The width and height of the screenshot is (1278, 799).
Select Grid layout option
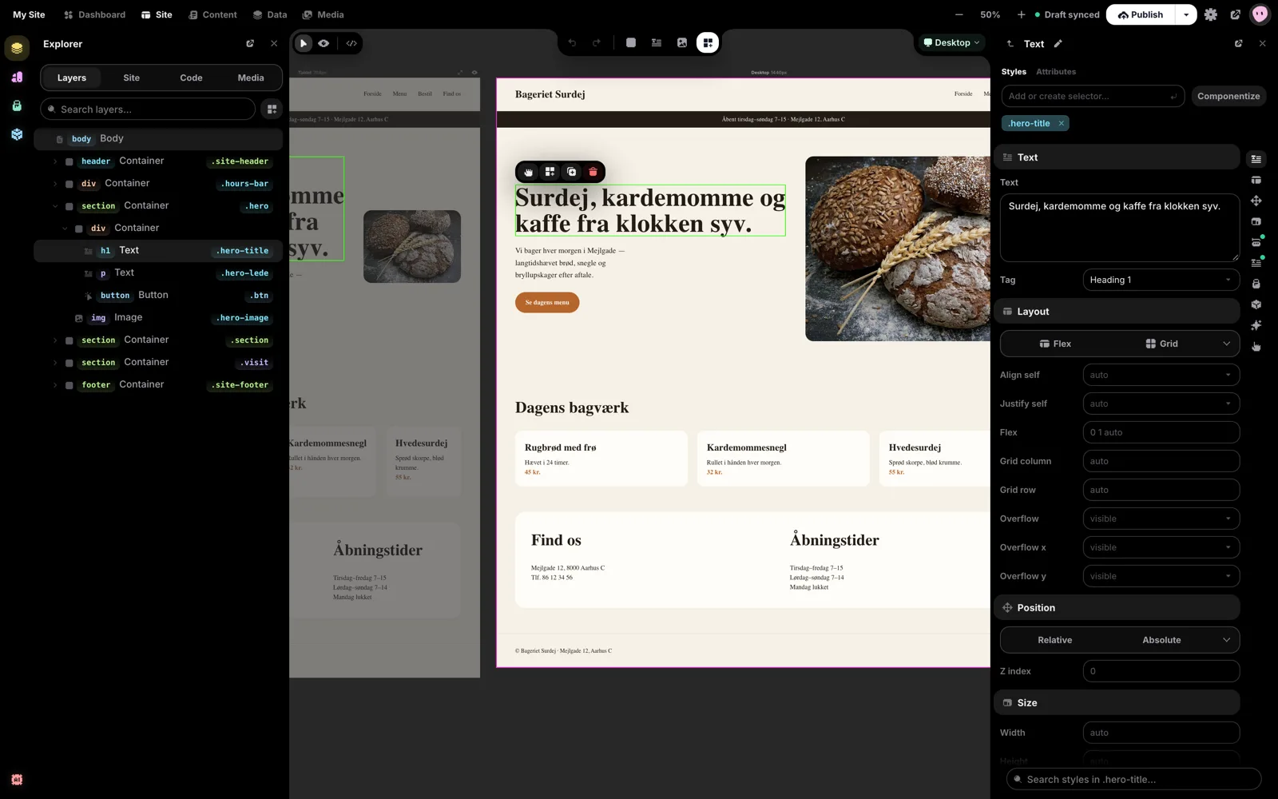tap(1161, 344)
